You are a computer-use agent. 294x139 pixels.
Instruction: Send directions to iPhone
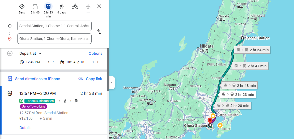point(34,79)
